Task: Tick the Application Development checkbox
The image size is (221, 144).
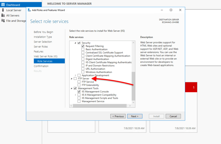Action: 79,75
